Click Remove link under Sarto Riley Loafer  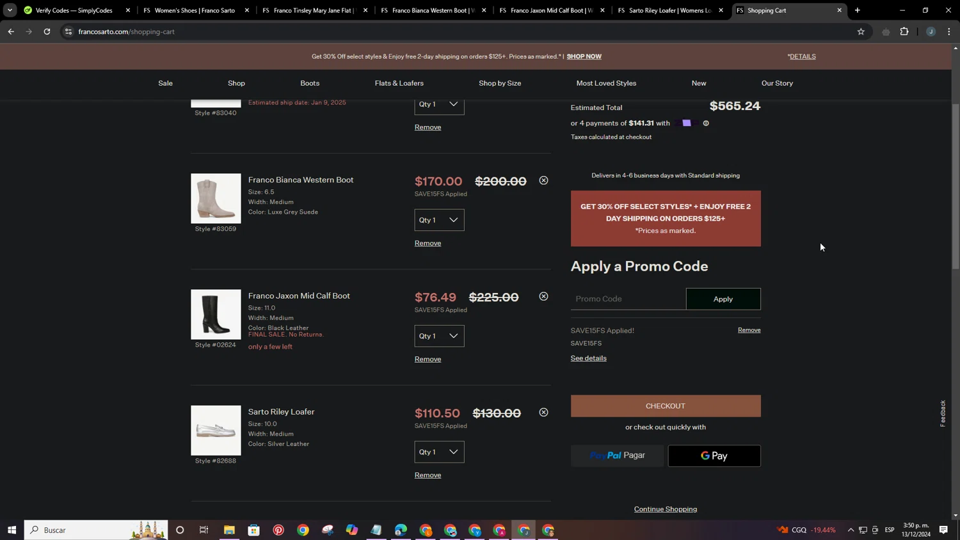tap(428, 475)
